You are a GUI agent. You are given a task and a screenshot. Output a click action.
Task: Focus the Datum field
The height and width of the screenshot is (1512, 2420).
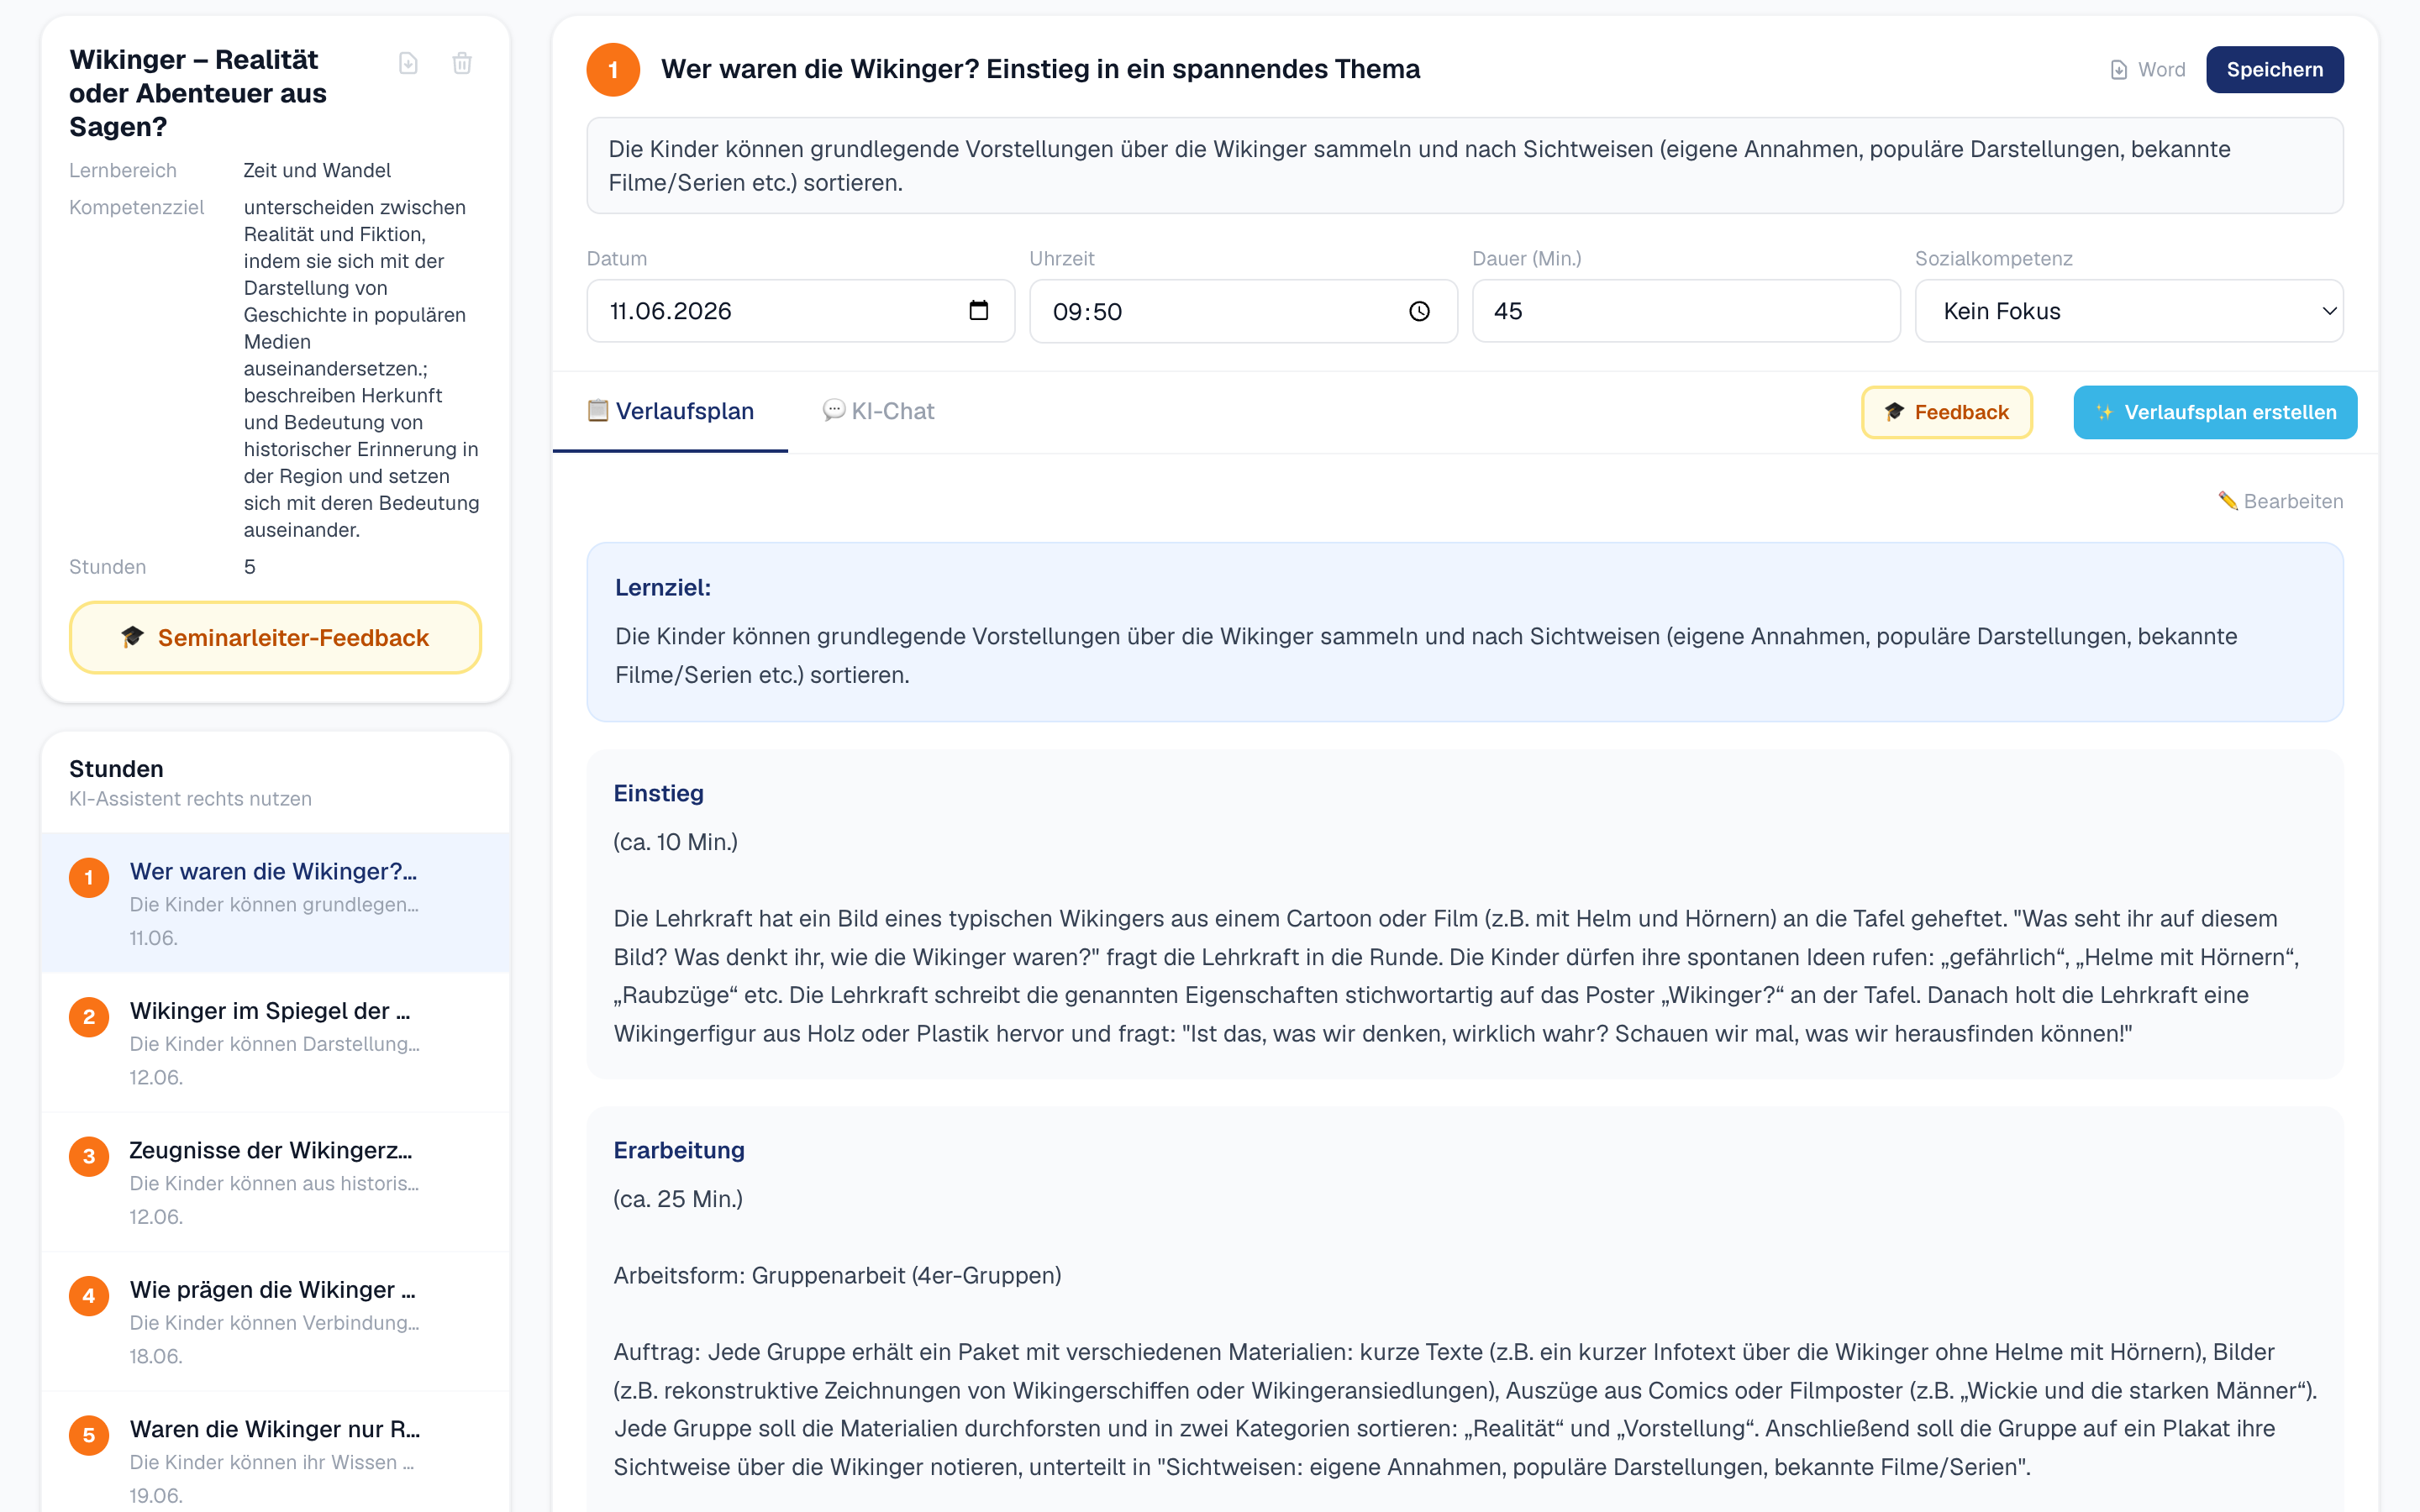coord(800,311)
